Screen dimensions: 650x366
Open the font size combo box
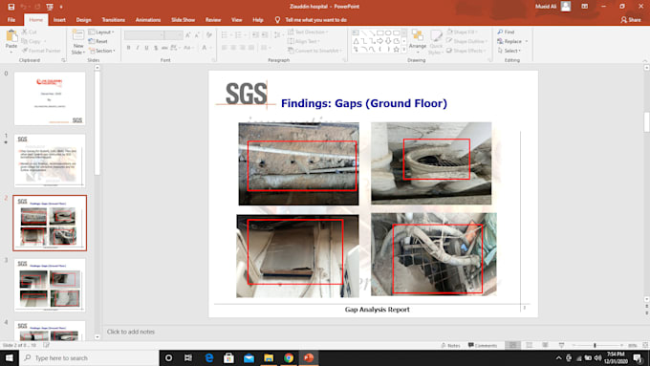click(173, 35)
